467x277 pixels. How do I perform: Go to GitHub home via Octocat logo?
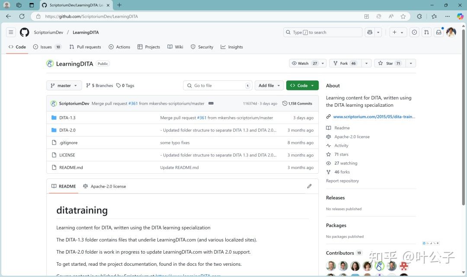click(24, 32)
